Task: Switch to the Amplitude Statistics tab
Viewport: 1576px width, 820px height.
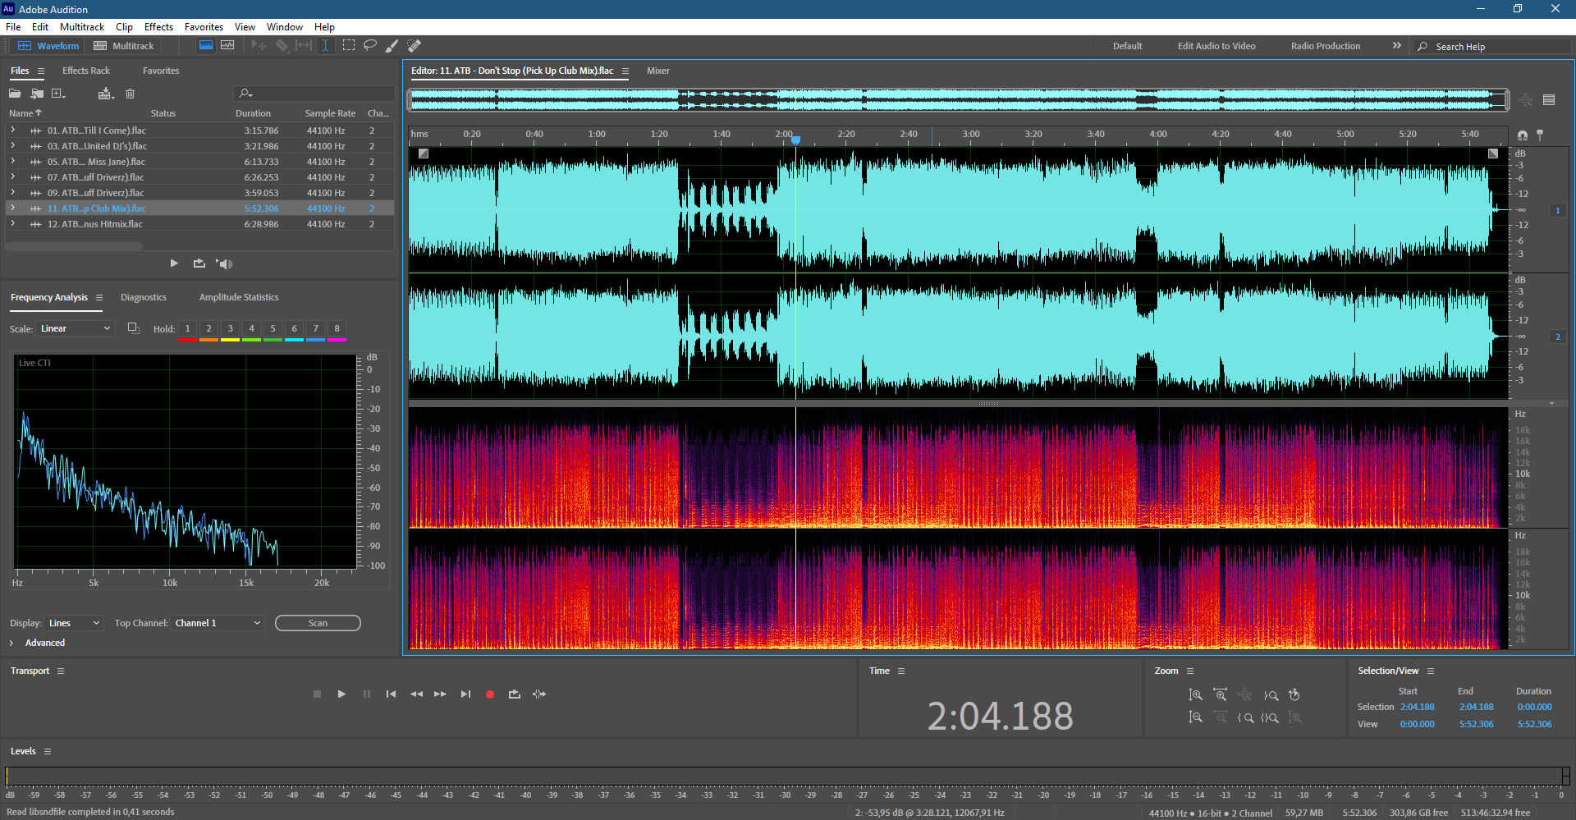Action: pos(239,297)
